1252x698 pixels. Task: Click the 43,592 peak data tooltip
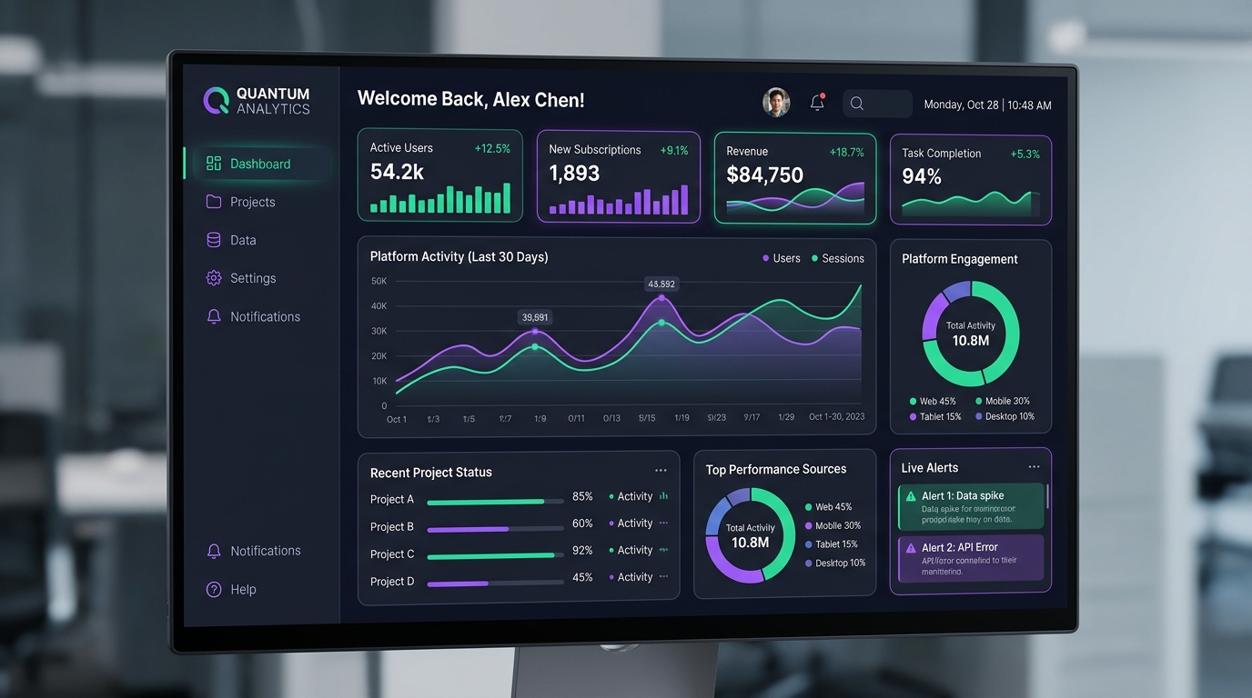(x=661, y=284)
